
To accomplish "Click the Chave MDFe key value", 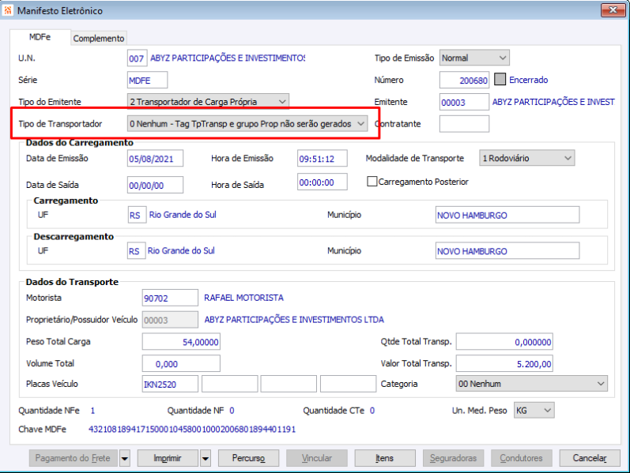I will pyautogui.click(x=192, y=430).
